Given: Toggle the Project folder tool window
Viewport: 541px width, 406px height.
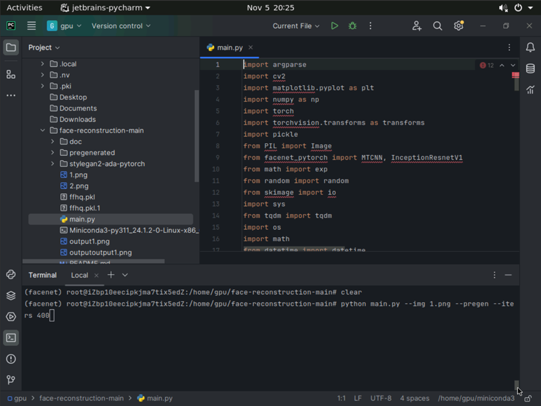Looking at the screenshot, I should [11, 48].
